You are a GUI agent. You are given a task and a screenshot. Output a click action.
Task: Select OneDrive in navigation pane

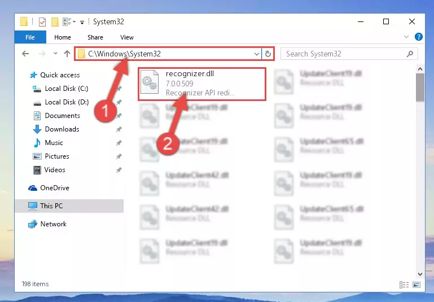tap(55, 188)
